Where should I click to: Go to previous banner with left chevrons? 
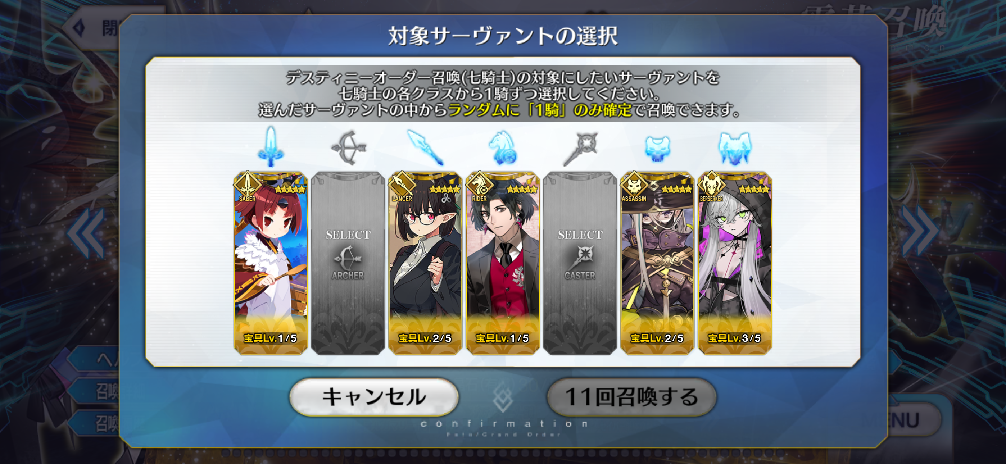[87, 233]
